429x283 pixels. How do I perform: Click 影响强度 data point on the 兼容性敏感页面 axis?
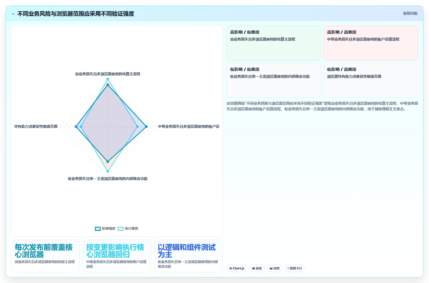coord(76,127)
